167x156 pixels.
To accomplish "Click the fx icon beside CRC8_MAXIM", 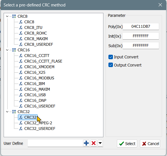I will point(21,39).
